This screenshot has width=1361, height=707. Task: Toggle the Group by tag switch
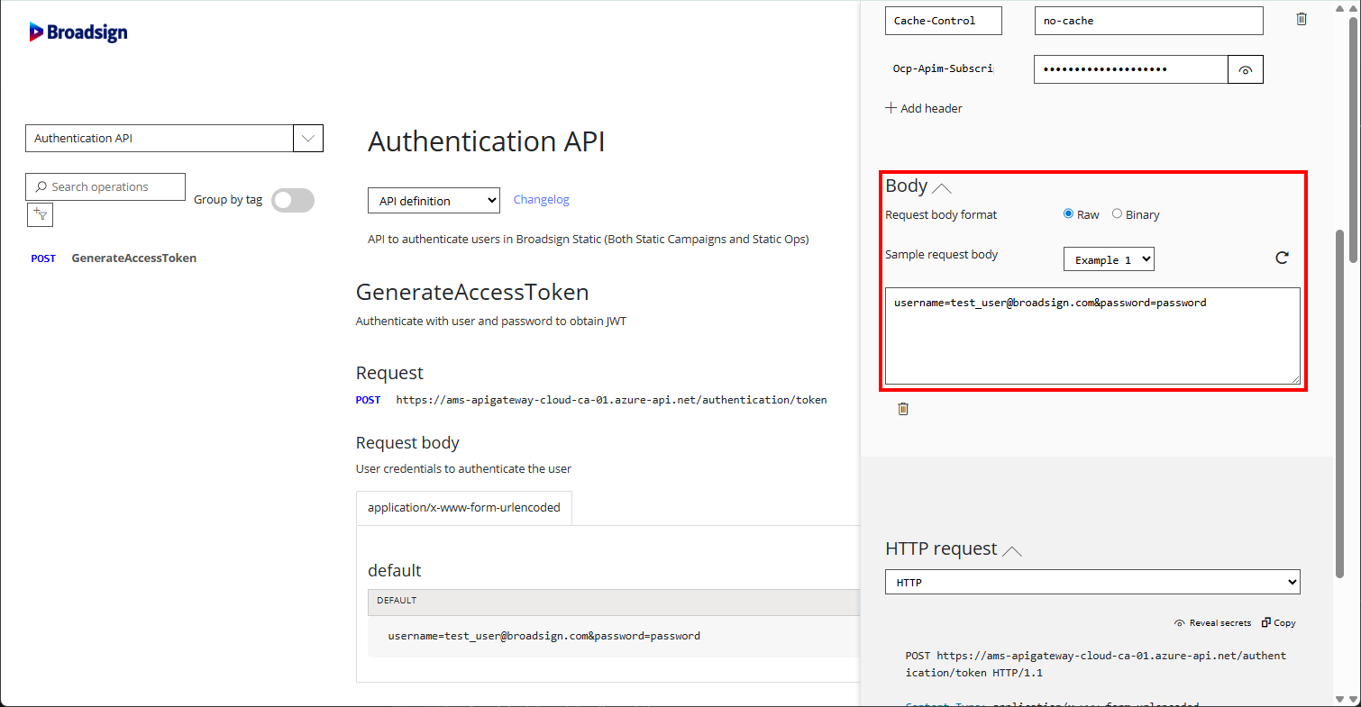coord(293,200)
